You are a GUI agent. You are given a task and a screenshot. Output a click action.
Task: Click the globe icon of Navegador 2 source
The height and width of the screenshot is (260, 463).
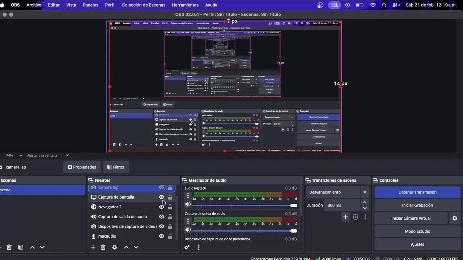pyautogui.click(x=94, y=207)
